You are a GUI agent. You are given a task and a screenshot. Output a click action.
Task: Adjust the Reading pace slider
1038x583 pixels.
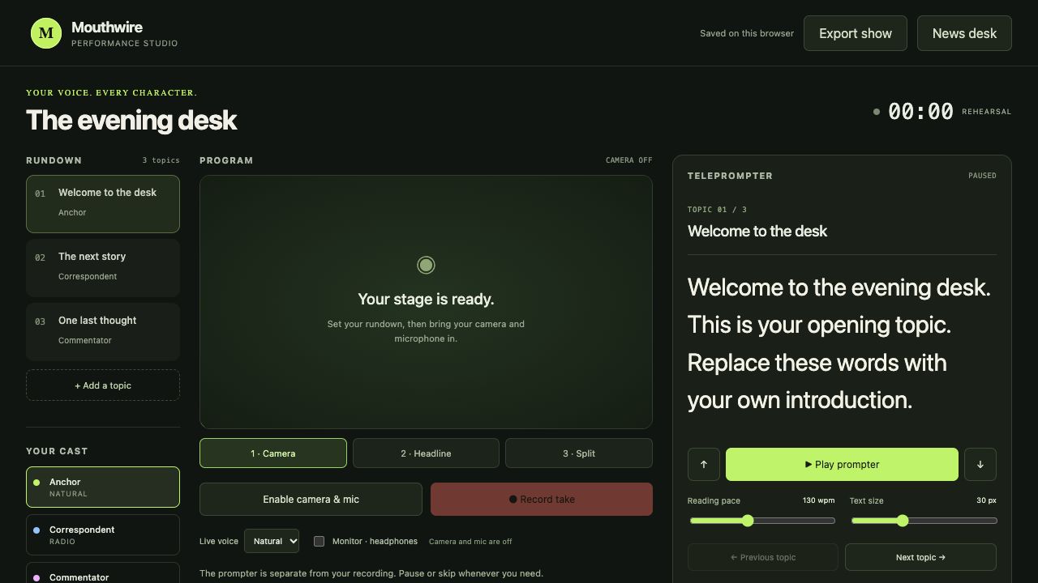tap(761, 521)
